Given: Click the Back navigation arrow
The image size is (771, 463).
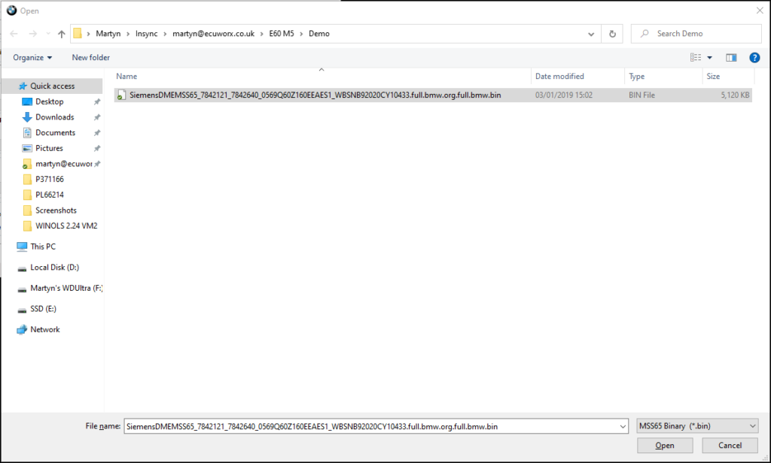Looking at the screenshot, I should click(x=14, y=34).
